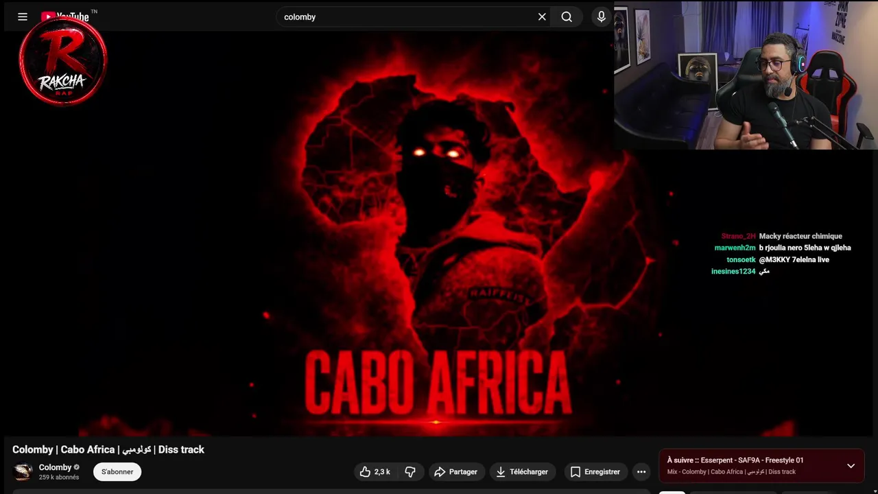This screenshot has height=494, width=878.
Task: Like the video with thumbs up
Action: coord(375,472)
